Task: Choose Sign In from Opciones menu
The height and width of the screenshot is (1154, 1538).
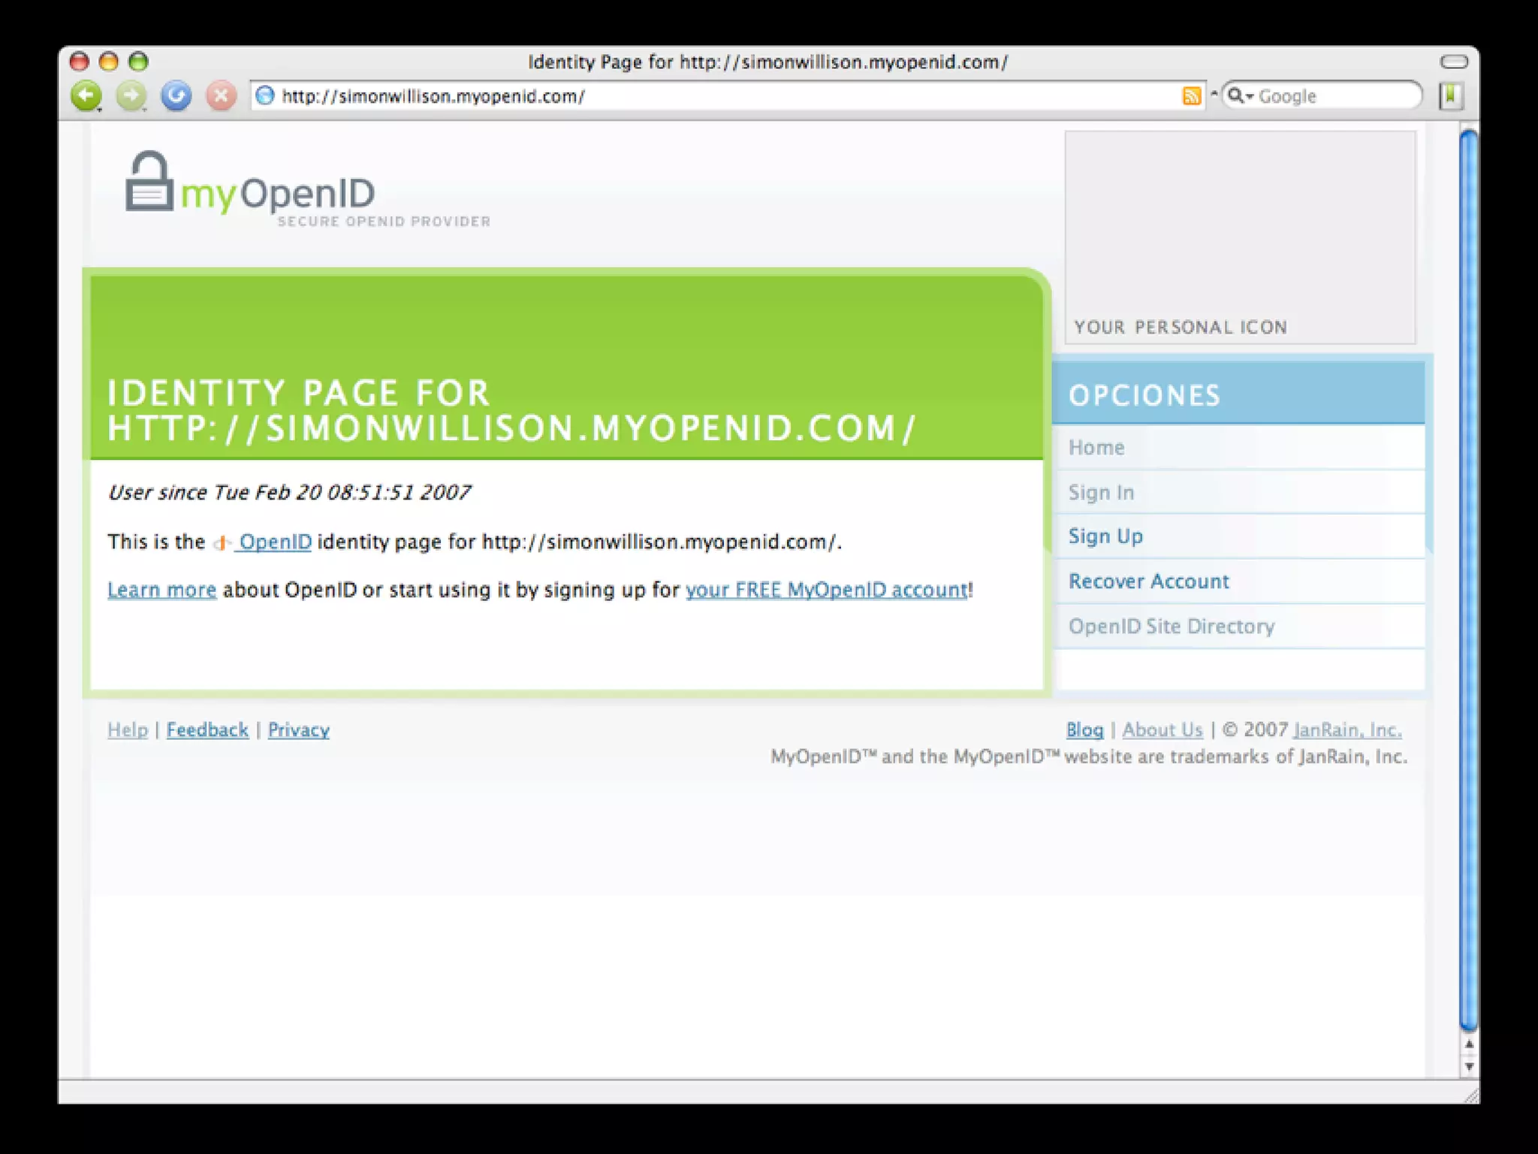Action: click(x=1240, y=493)
